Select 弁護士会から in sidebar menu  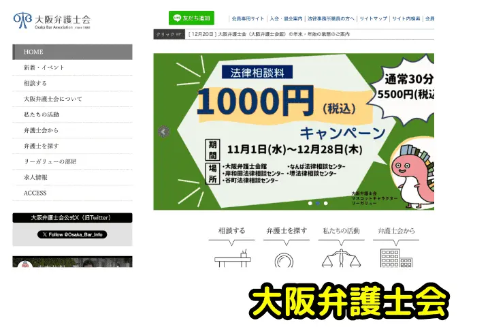(72, 130)
